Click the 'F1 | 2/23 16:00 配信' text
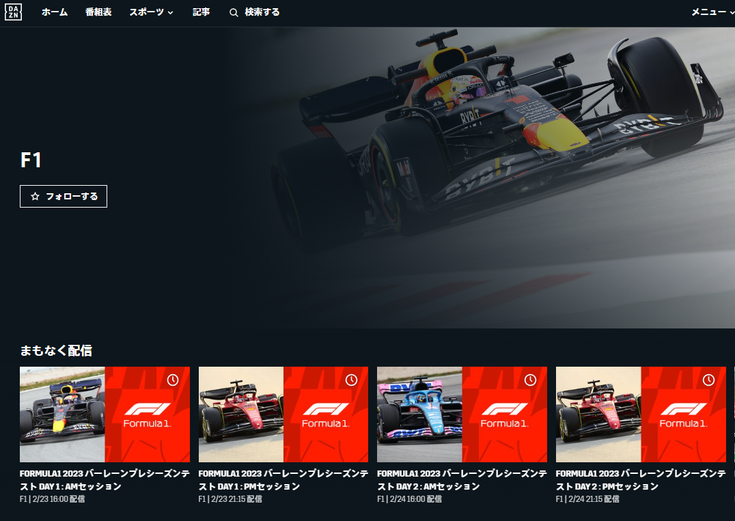 click(52, 499)
